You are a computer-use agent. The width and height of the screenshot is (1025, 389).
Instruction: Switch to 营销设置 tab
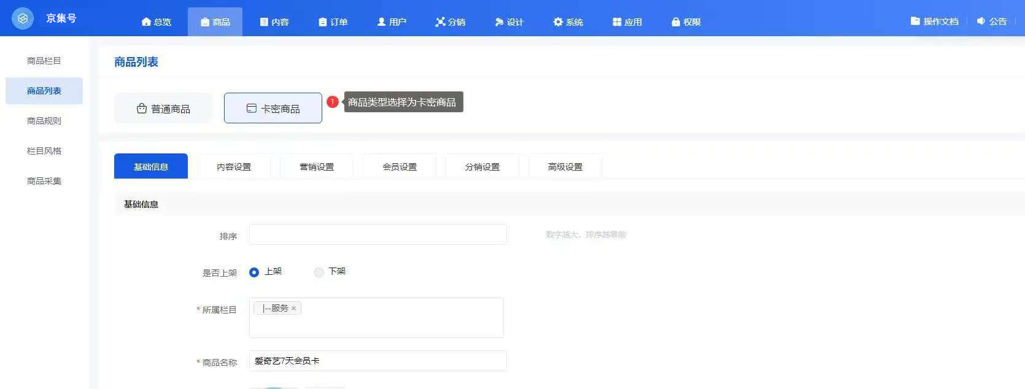click(317, 167)
